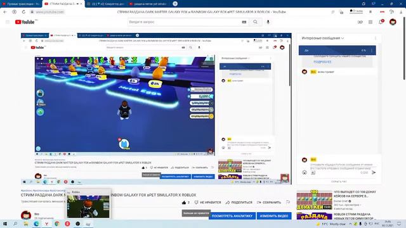Image resolution: width=406 pixels, height=228 pixels.
Task: Click ИЗМЕНИТЬ ВИДЕО button
Action: [274, 216]
